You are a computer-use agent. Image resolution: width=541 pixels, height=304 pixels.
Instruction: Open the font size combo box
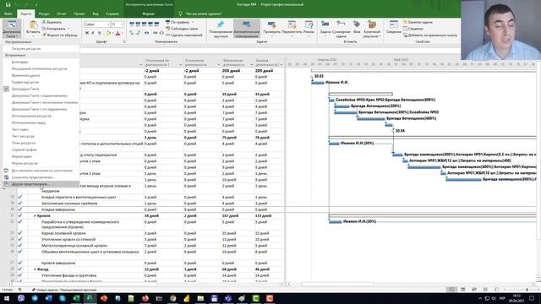click(x=117, y=24)
